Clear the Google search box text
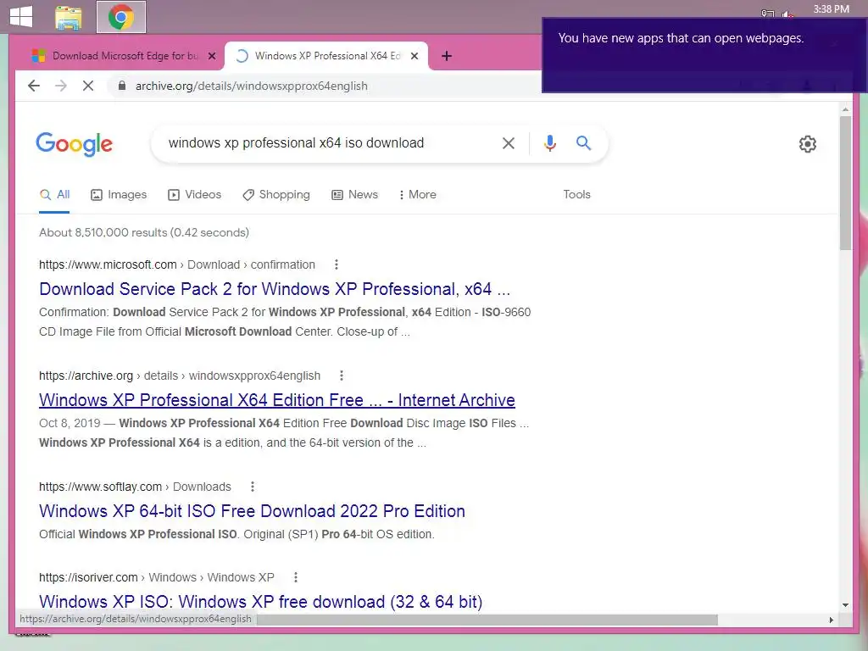Viewport: 868px width, 651px height. coord(509,143)
